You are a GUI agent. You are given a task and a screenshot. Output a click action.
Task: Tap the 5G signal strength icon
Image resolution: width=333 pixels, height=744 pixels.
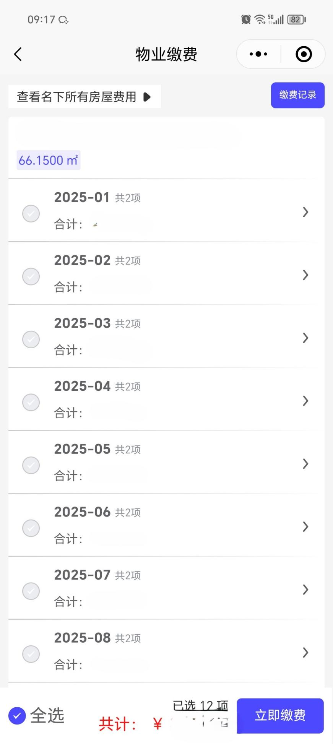click(276, 19)
